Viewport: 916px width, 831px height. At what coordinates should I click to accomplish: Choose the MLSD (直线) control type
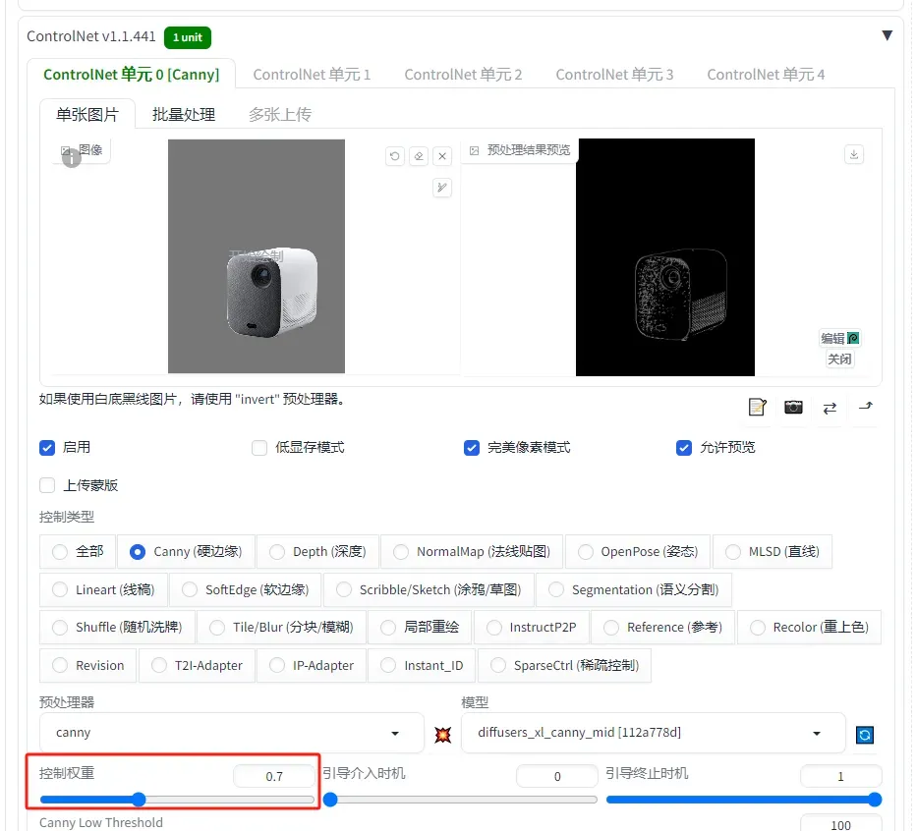(x=773, y=552)
